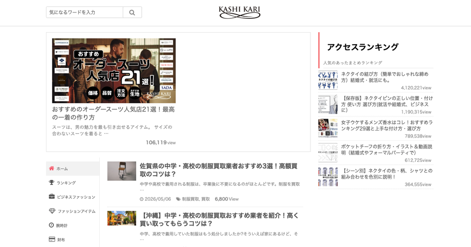
Task: Click the 2026/05/06 date text
Action: click(x=158, y=199)
